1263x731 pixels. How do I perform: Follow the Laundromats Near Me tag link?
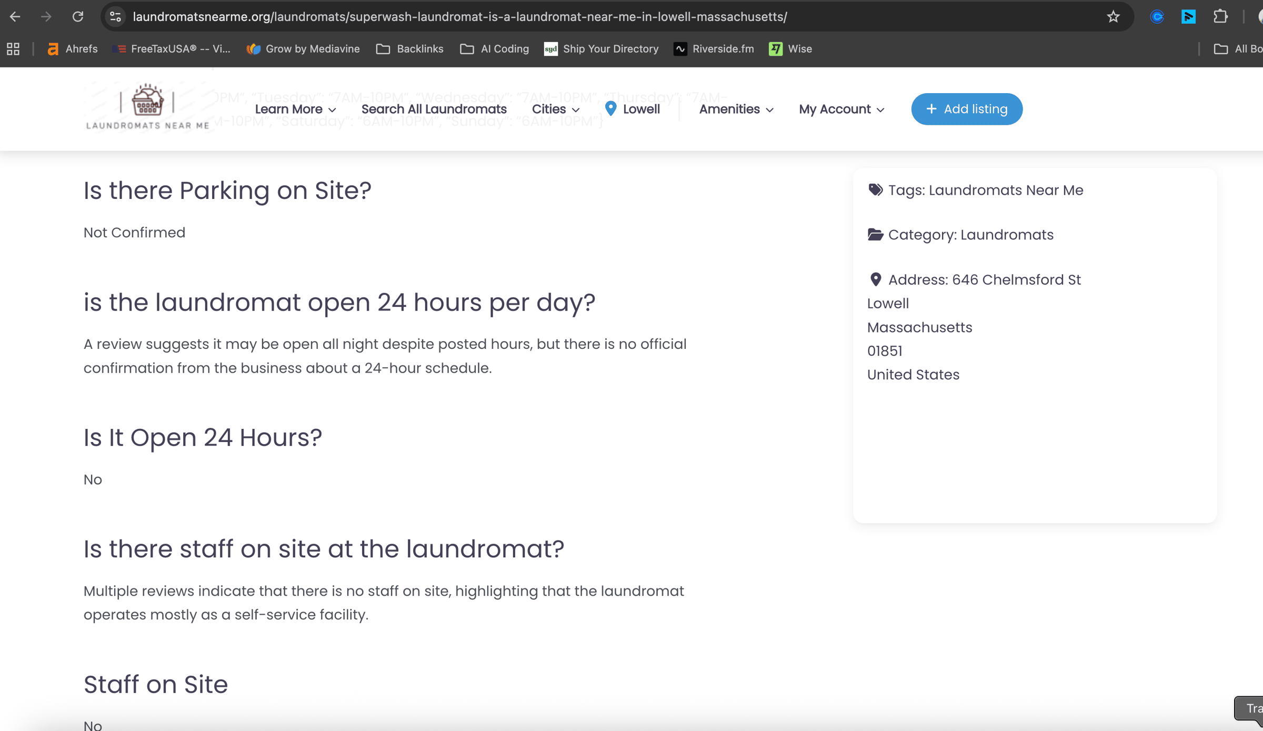point(1006,190)
